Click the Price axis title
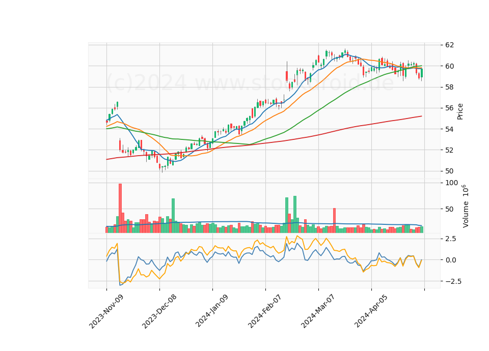The height and width of the screenshot is (351, 489). coord(460,111)
